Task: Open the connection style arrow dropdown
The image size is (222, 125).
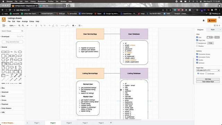Action: 62,25
